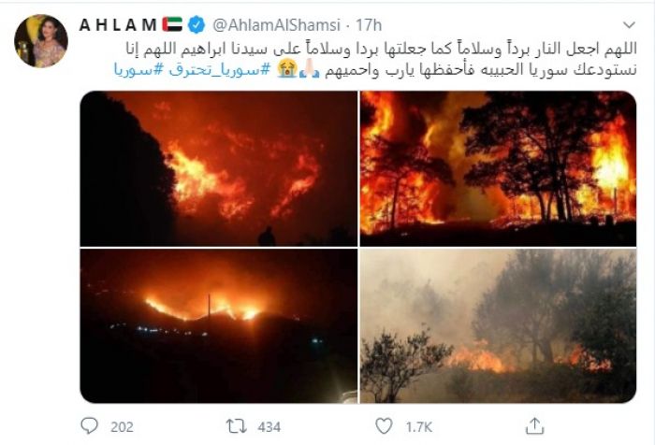This screenshot has height=445, width=655.
Task: Expand the tweet options chevron menu
Action: coord(629,25)
